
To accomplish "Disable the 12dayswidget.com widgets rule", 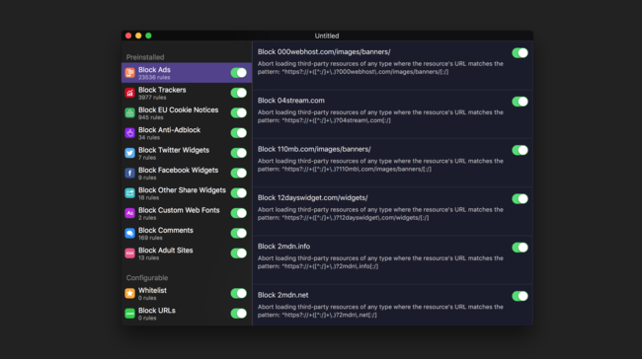I will point(520,198).
